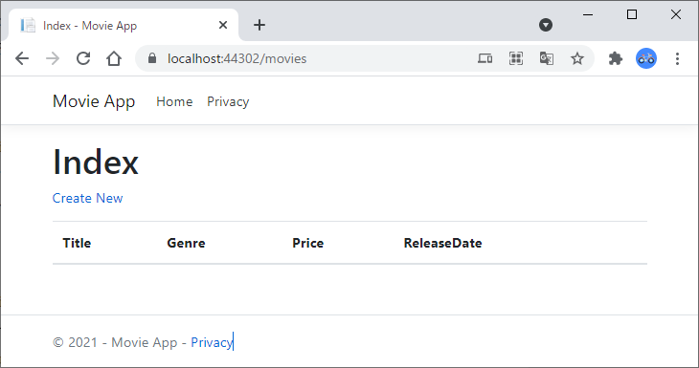The image size is (699, 368).
Task: Click the Create New link
Action: tap(87, 198)
